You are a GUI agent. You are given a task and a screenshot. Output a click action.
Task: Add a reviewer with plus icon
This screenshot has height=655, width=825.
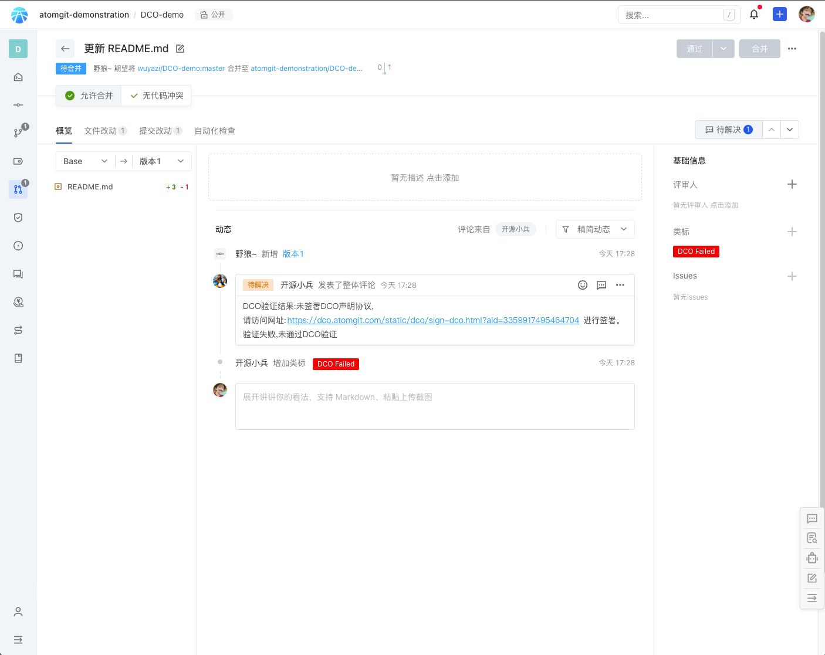click(x=792, y=185)
